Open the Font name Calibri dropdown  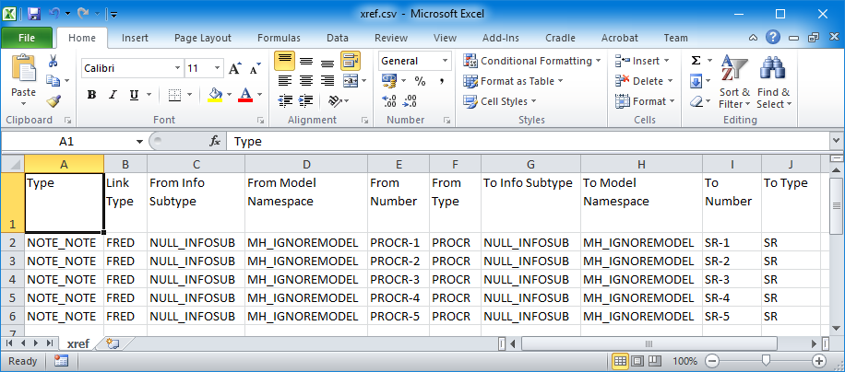177,69
